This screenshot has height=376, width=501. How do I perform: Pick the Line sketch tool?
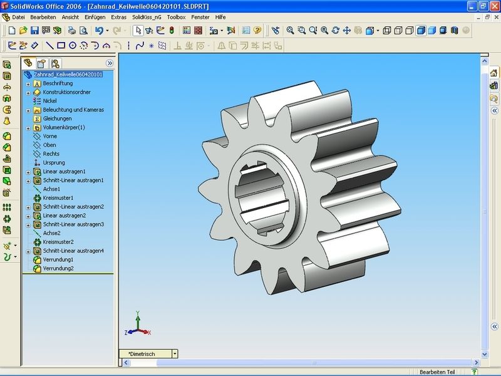point(50,45)
